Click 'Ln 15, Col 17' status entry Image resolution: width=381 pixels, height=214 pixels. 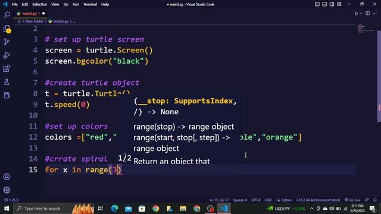tap(219, 200)
